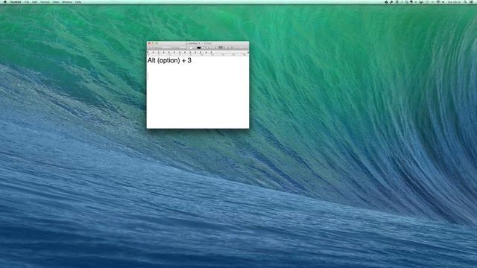
Task: Open the Window menu
Action: pyautogui.click(x=67, y=1)
